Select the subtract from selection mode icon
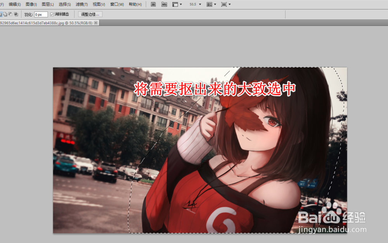This screenshot has height=243, width=388. [x=10, y=14]
